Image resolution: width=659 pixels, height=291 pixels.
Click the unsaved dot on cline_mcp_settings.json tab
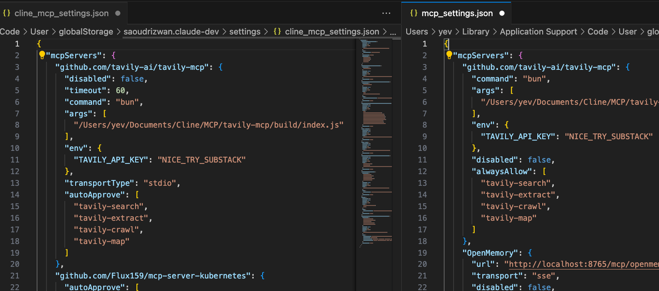[118, 13]
